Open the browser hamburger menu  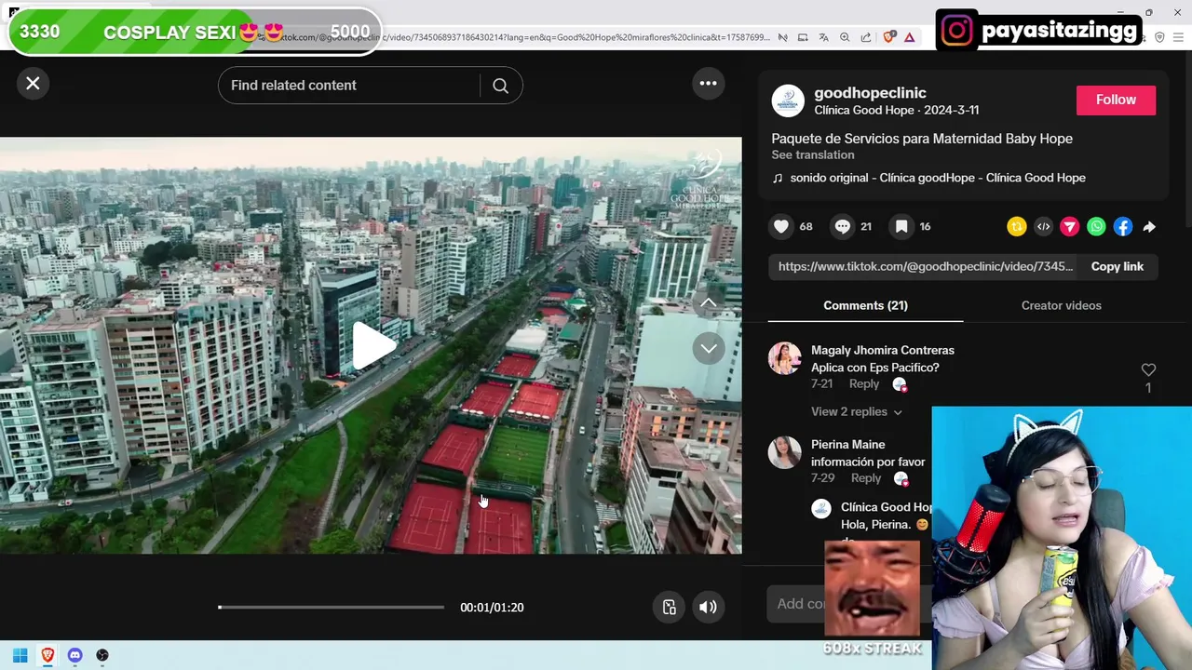(1180, 37)
